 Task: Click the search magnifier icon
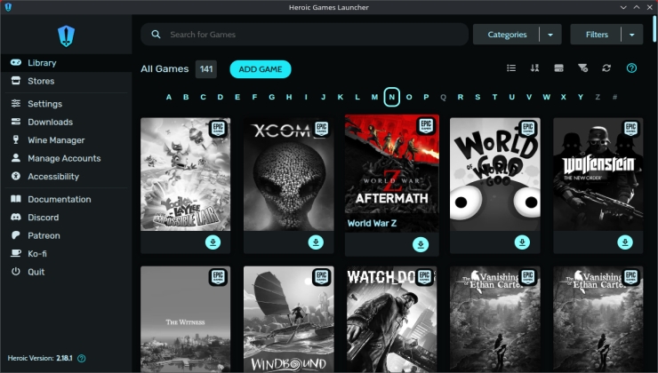(x=156, y=35)
